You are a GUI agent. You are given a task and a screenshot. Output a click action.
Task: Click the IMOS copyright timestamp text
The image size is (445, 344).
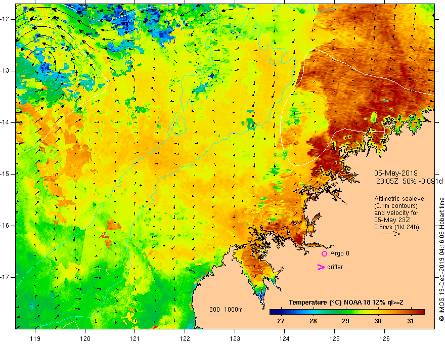(441, 259)
